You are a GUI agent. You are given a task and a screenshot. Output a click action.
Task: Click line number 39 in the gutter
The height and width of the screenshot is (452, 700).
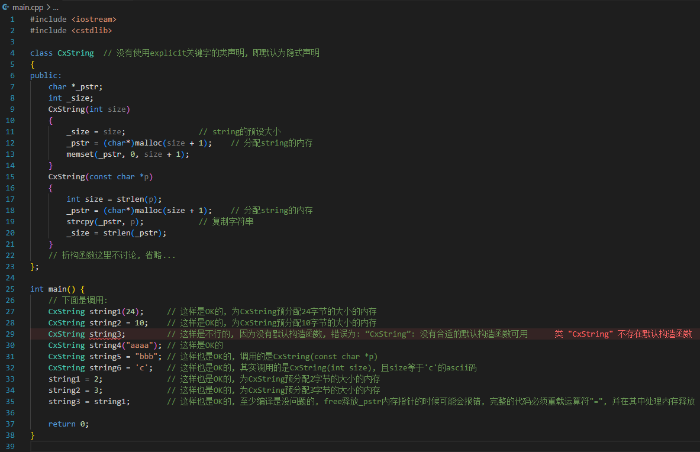(10, 446)
